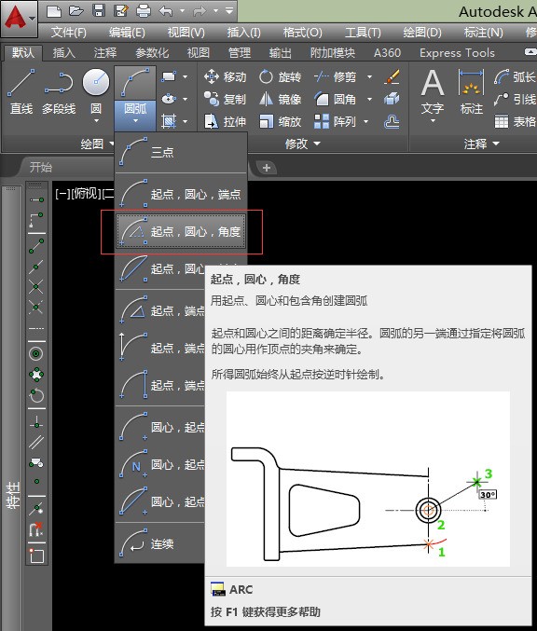Click the Hatch tool icon
This screenshot has width=537, height=631.
coord(168,121)
